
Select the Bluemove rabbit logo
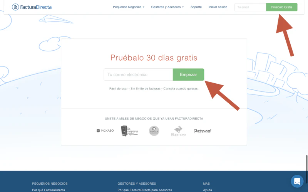[x=178, y=131]
